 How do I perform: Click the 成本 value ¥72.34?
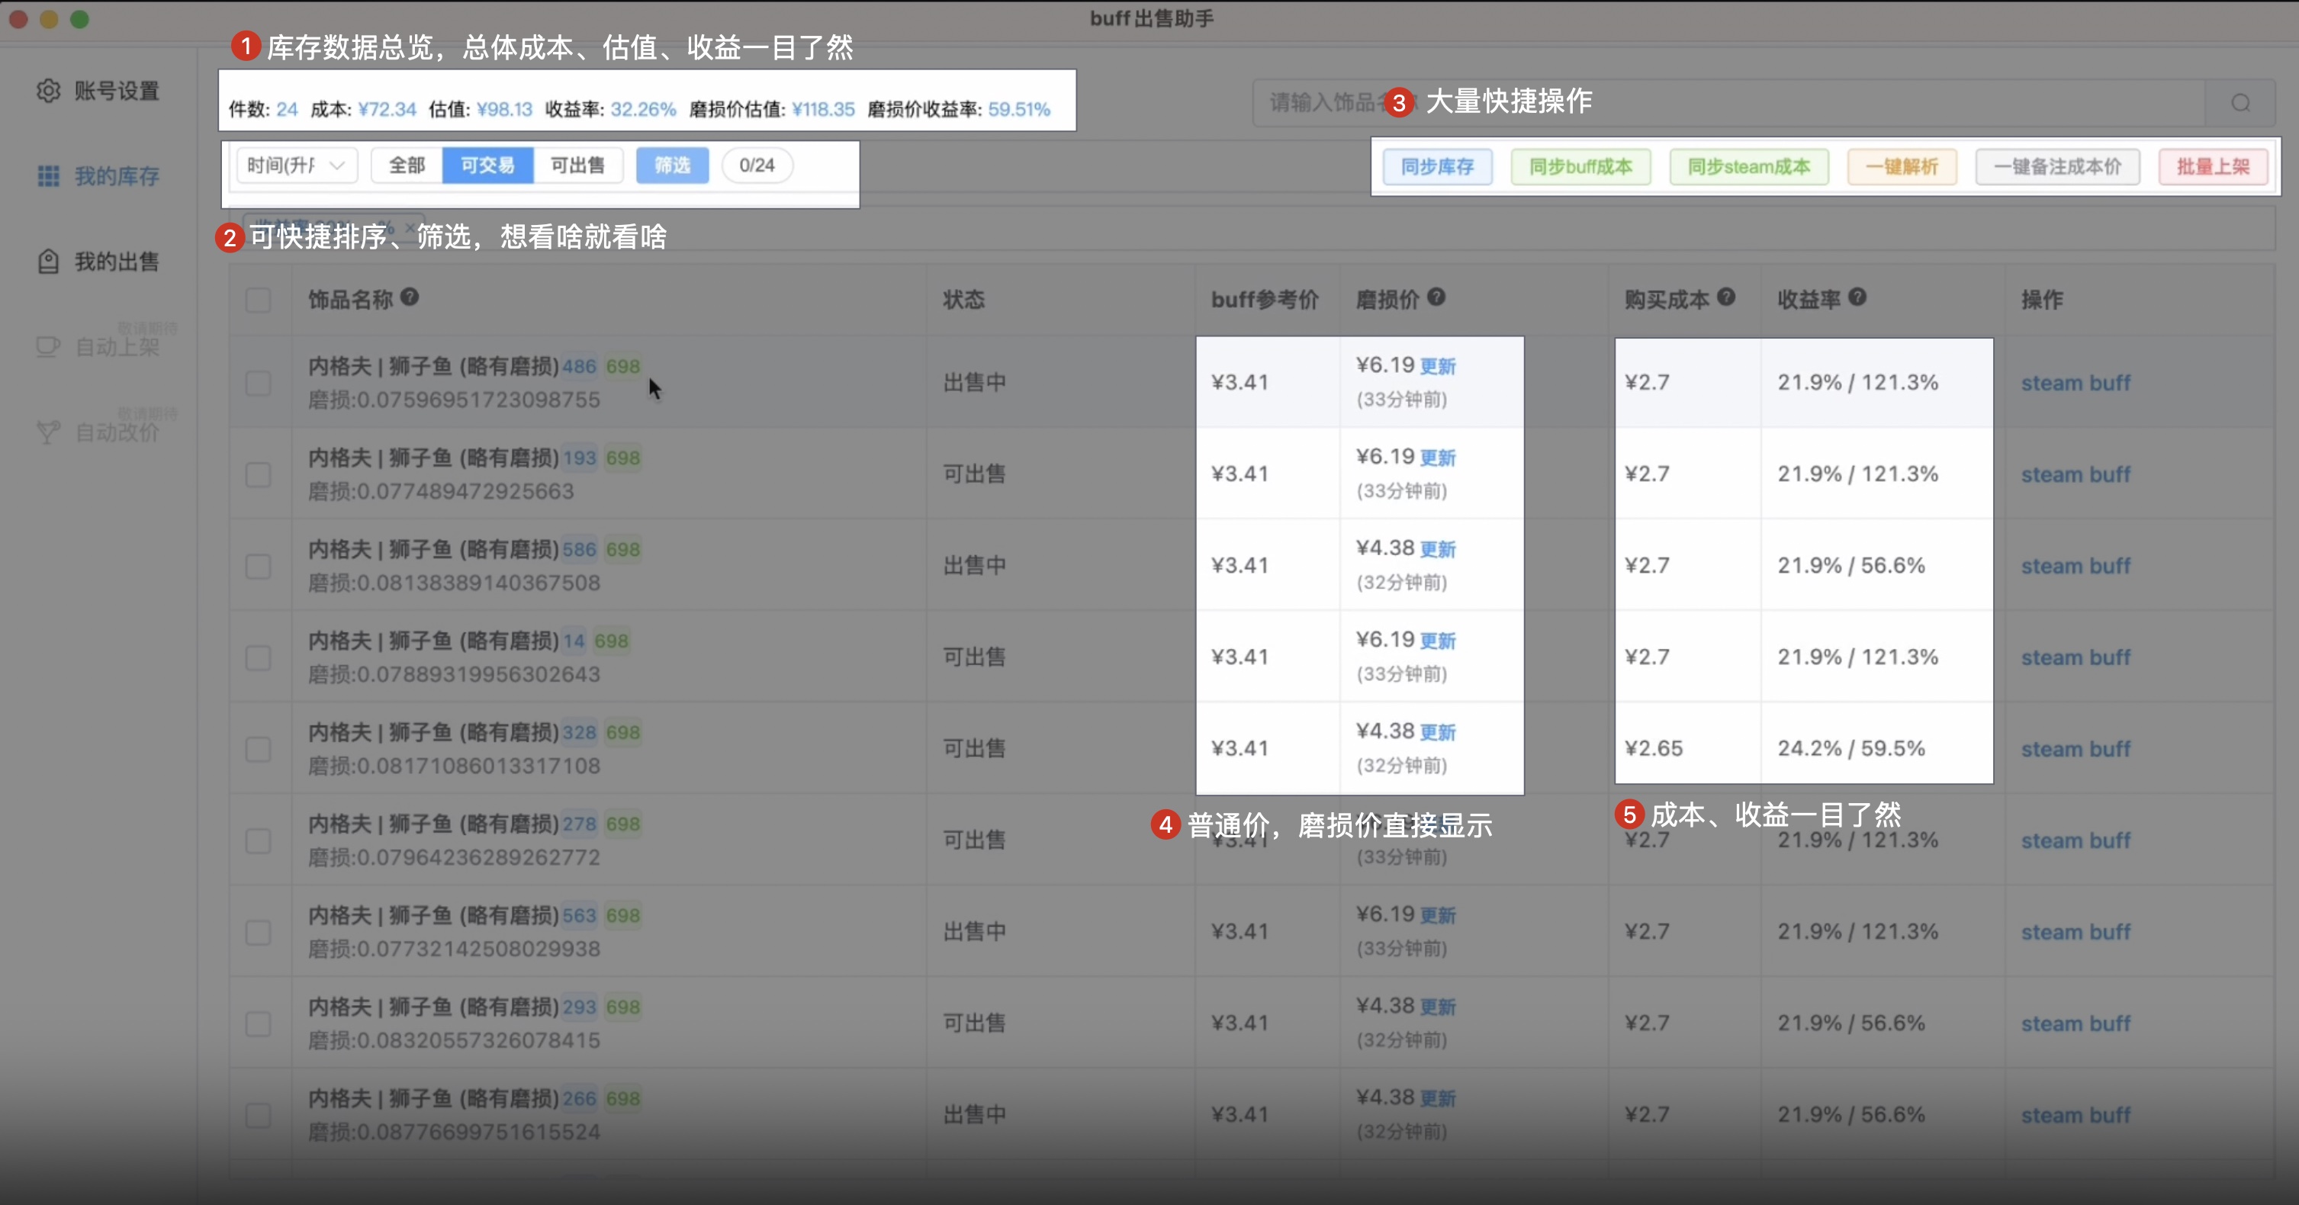387,110
